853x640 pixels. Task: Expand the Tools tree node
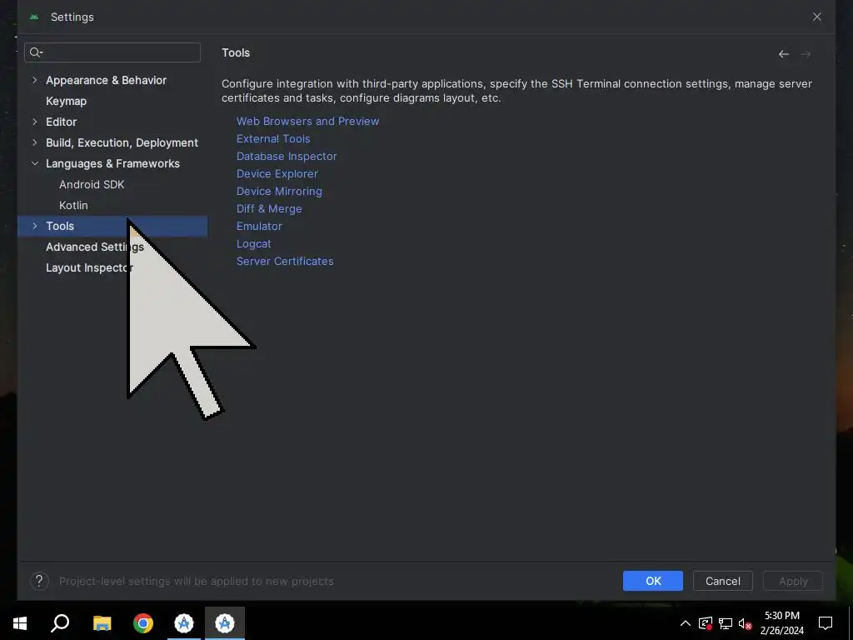pos(35,226)
